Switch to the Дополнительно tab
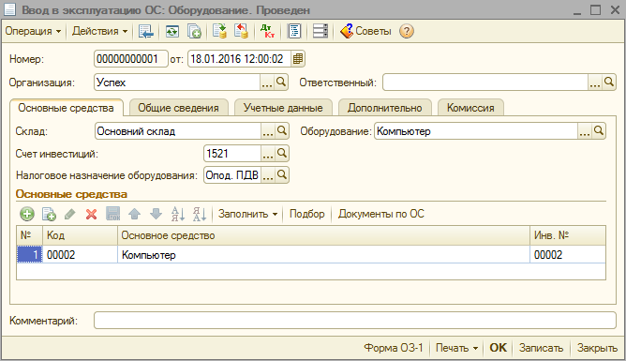The height and width of the screenshot is (361, 626). coord(385,108)
